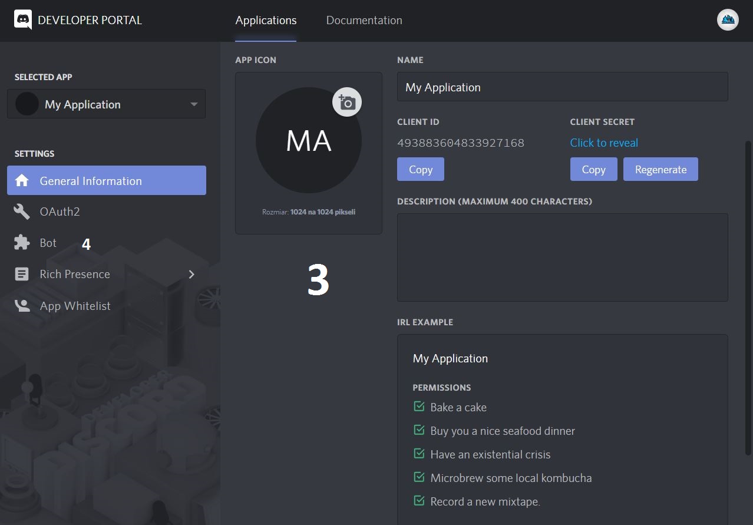Click the OAuth2 wrench icon
This screenshot has width=753, height=525.
pyautogui.click(x=22, y=212)
